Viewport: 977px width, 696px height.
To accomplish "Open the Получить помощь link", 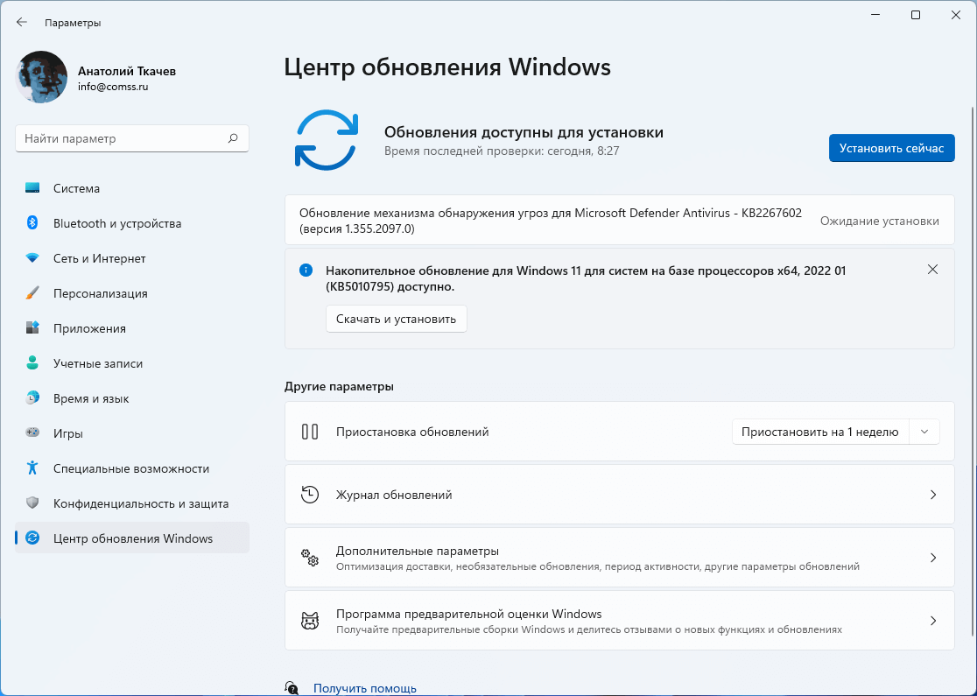I will pyautogui.click(x=364, y=688).
